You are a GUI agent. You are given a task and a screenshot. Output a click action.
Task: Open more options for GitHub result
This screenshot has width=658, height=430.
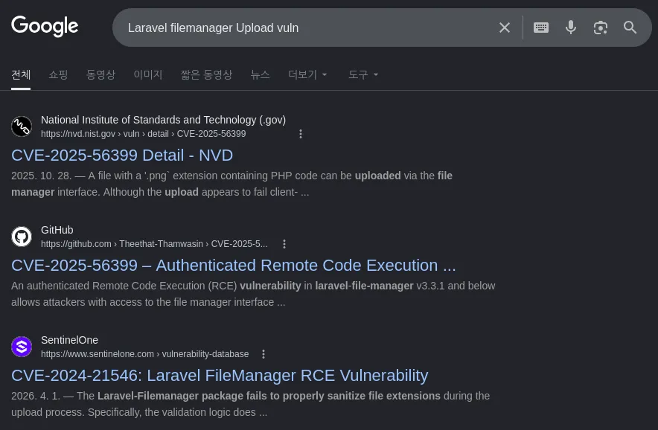284,244
